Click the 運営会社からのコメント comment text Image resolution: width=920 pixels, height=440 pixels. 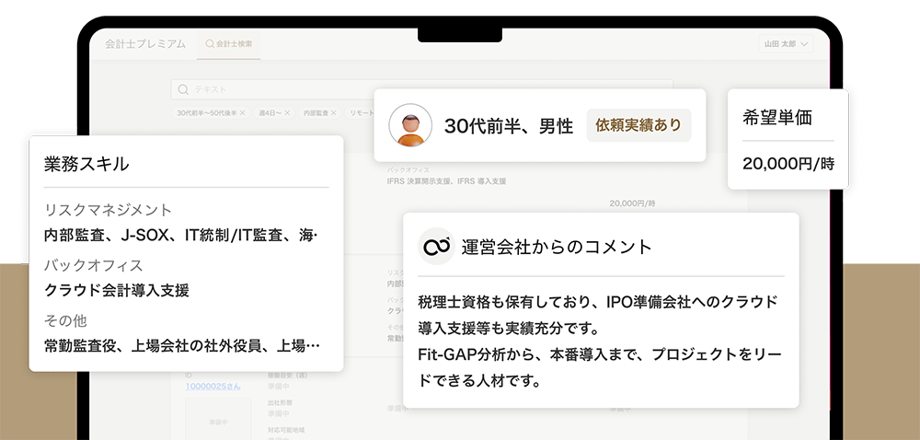598,341
